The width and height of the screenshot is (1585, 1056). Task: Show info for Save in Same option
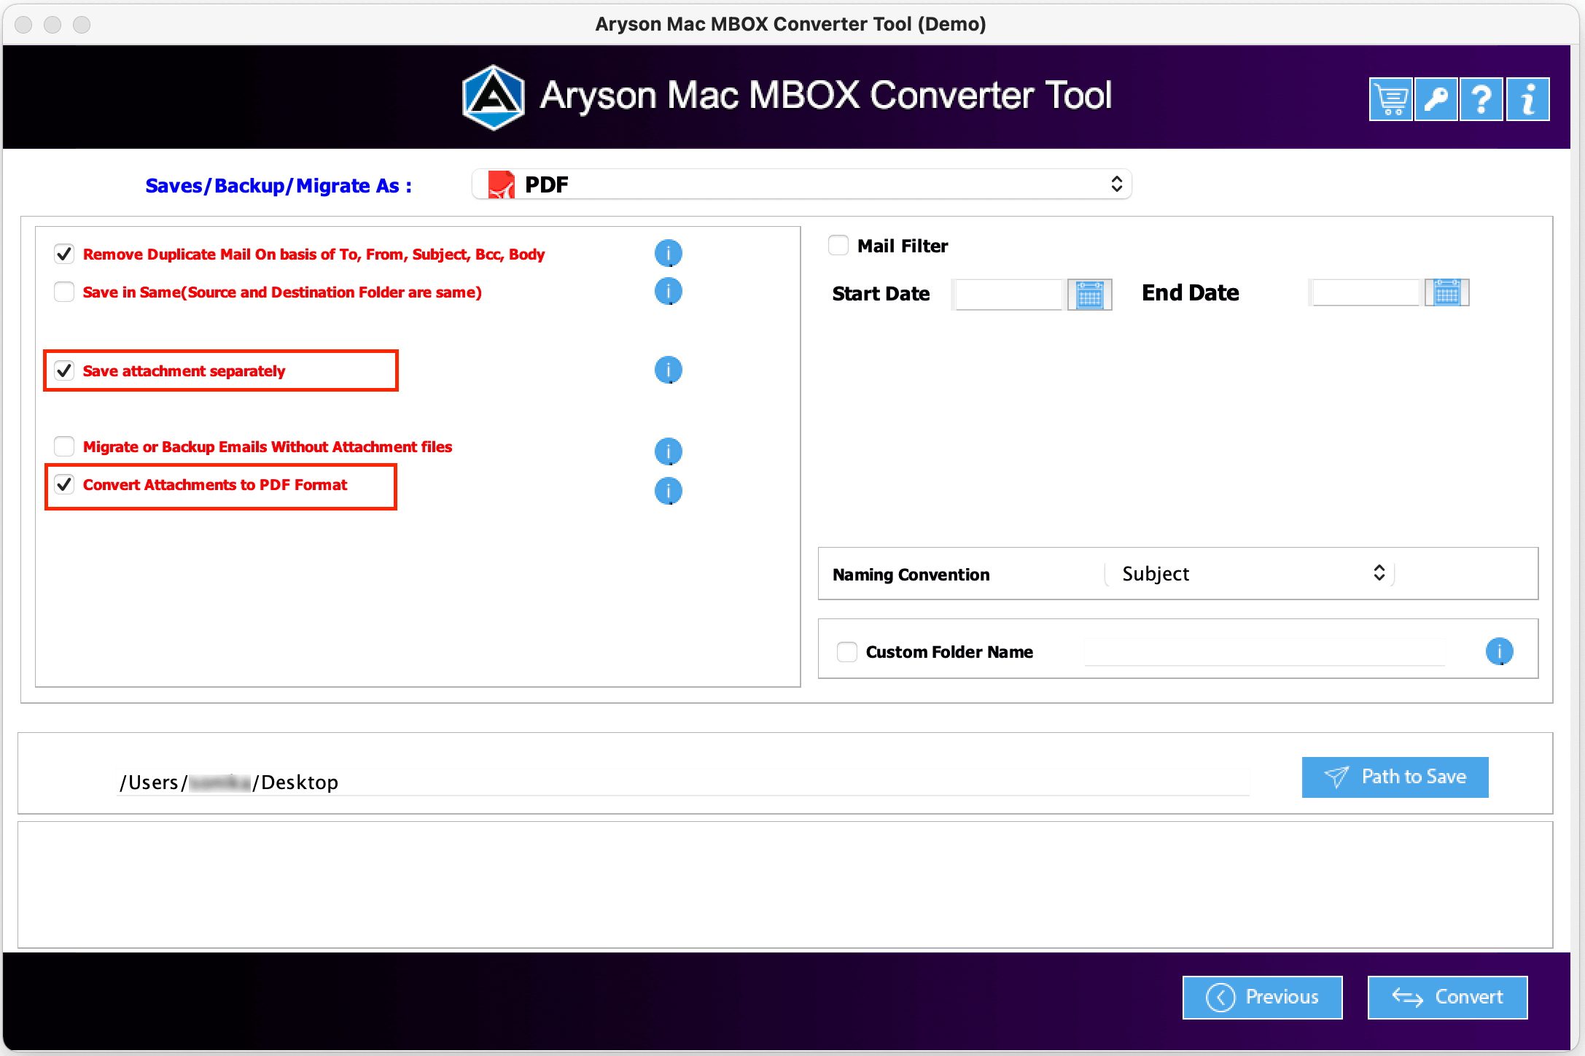pyautogui.click(x=668, y=291)
